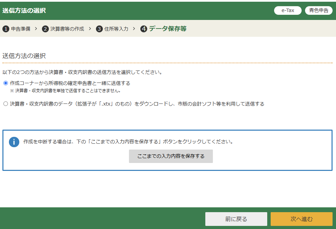The image size is (336, 229).
Task: Click chevron after 住所等入力 step
Action: (134, 29)
